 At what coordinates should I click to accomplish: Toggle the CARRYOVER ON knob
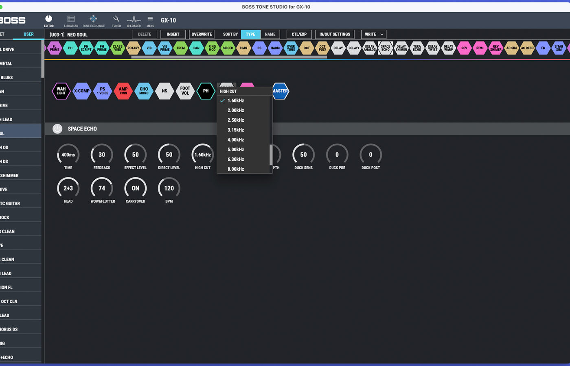click(135, 188)
